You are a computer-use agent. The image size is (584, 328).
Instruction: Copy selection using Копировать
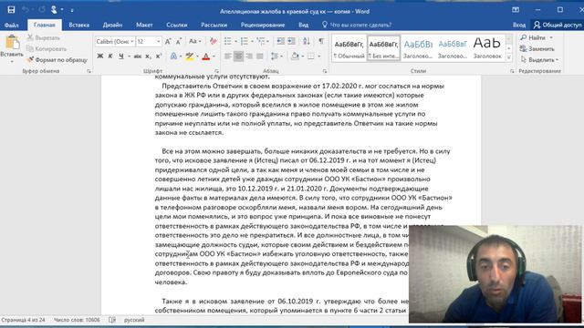point(47,48)
